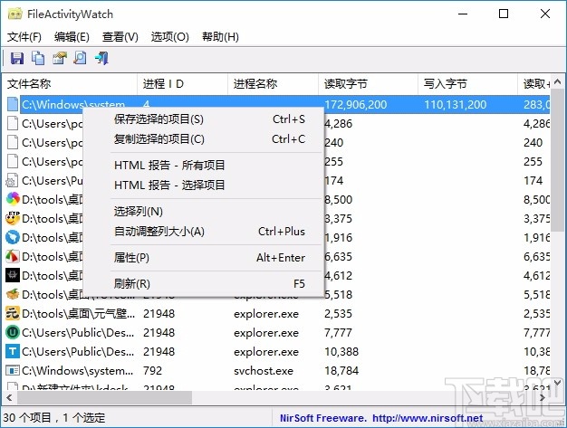Screen dimensions: 567x428
Task: Open the Properties toolbar icon
Action: [60, 58]
